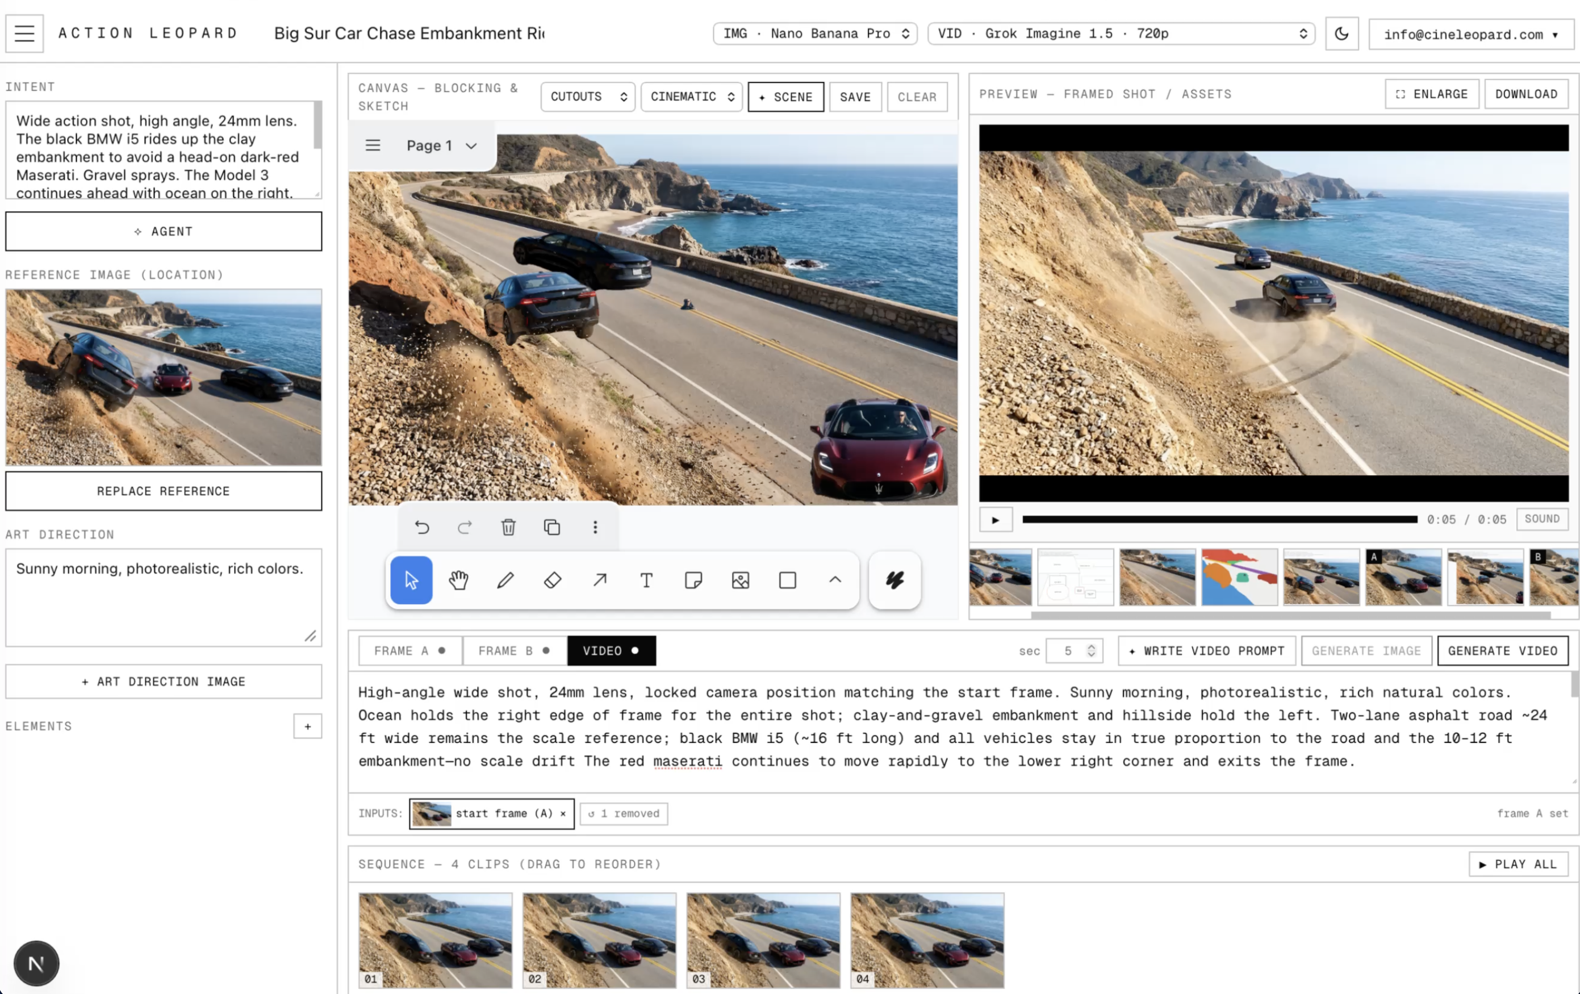Open the three-dot more options menu

595,527
